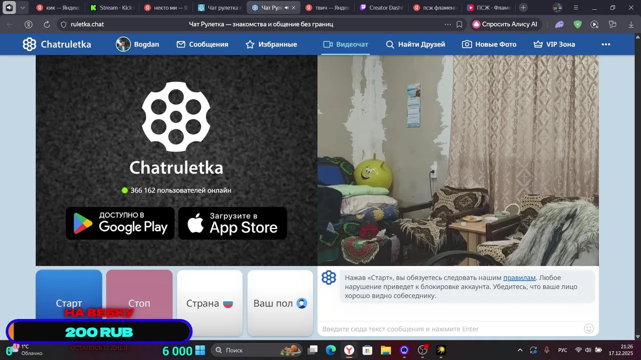
Task: Open the Windows Start menu
Action: point(200,350)
